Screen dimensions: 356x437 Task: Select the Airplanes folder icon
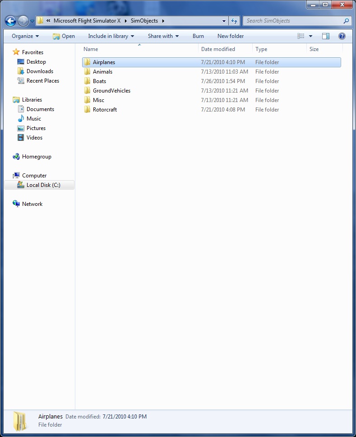pos(87,62)
